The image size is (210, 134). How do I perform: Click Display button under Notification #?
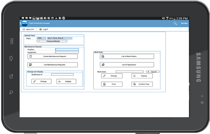(x=66, y=82)
